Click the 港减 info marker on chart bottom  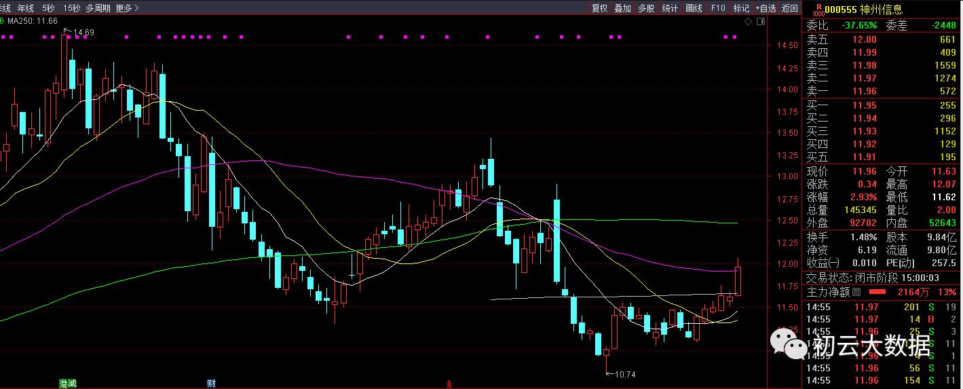point(67,384)
